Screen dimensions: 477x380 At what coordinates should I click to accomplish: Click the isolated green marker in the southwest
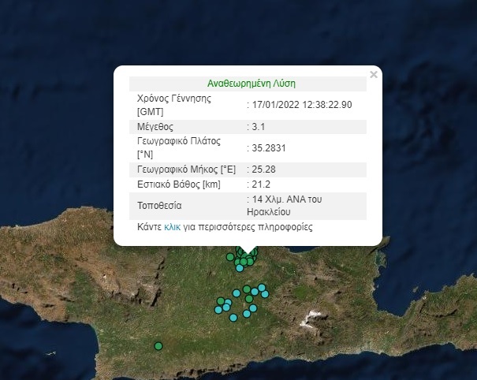[158, 345]
